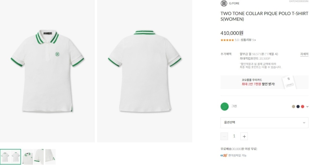Choose the red color option dot
The width and height of the screenshot is (310, 165).
302,107
